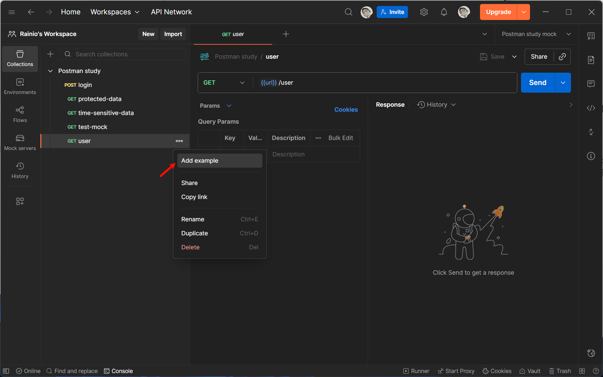
Task: Create new collection with plus icon
Action: 50,54
